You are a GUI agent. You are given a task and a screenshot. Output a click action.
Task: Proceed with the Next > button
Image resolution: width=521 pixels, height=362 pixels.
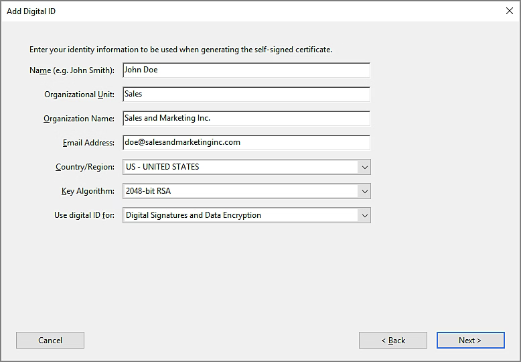471,340
